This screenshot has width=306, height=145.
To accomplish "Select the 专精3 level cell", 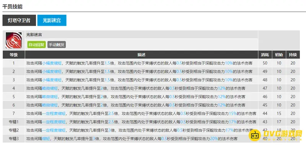I will pos(14,139).
